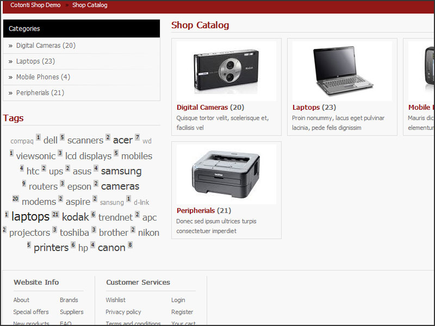Click the 'acer' tag in tag cloud
This screenshot has width=435, height=326.
[x=122, y=140]
